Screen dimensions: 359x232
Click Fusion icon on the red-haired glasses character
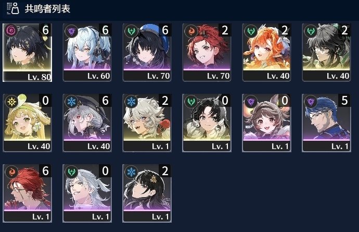click(x=11, y=172)
